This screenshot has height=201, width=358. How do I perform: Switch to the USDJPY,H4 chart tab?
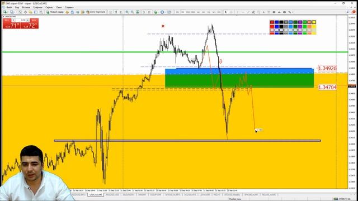pyautogui.click(x=156, y=195)
